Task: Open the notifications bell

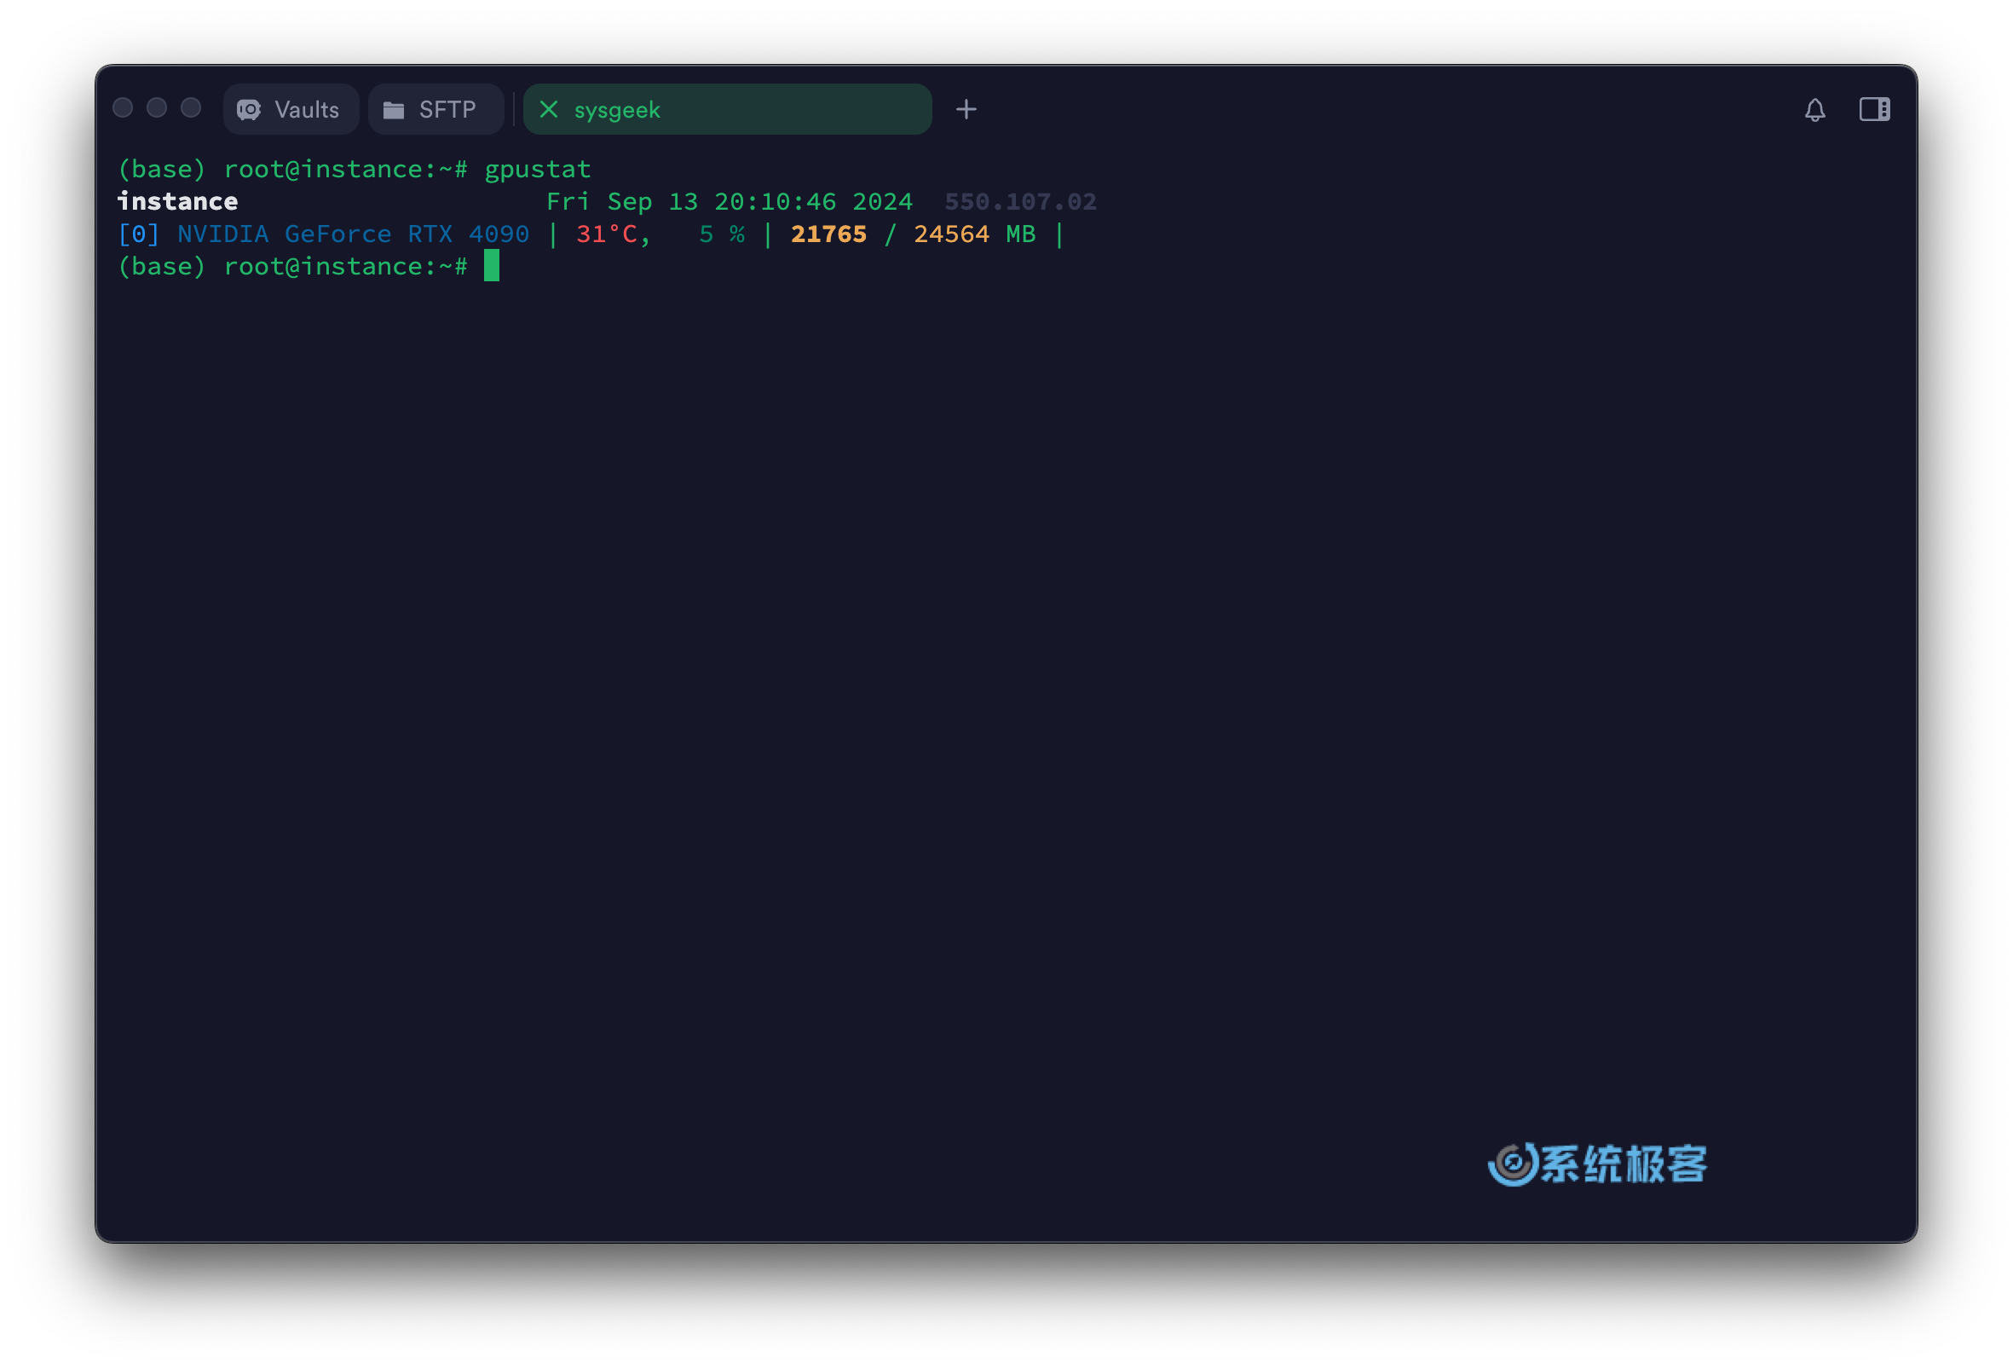Action: tap(1814, 109)
